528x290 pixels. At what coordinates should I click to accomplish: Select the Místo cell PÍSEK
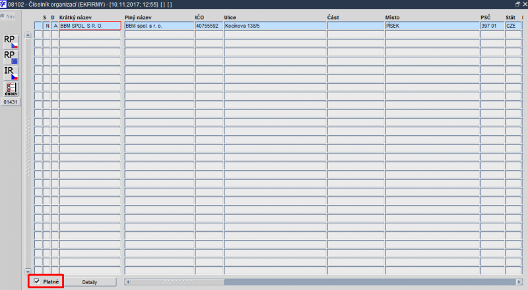432,26
